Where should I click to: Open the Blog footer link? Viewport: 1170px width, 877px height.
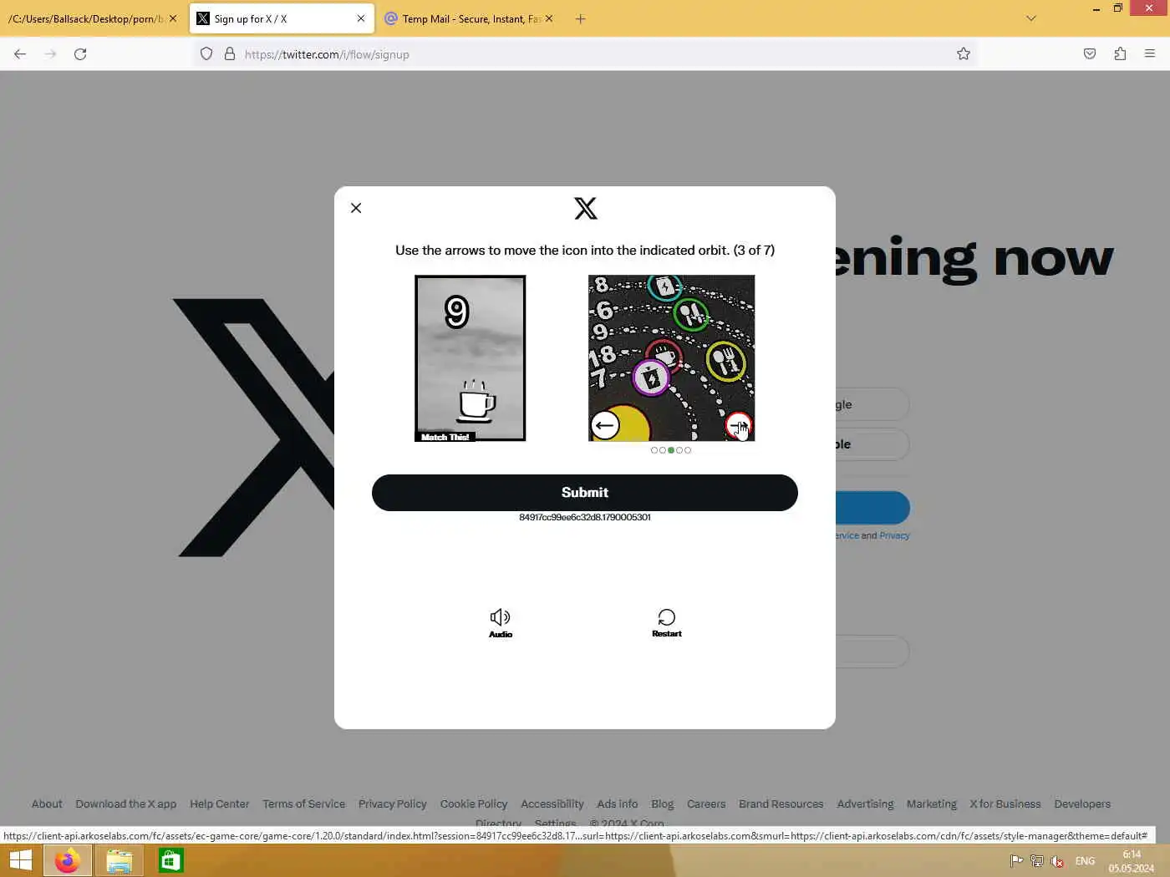pos(663,804)
